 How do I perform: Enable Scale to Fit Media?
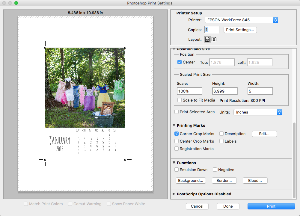(x=180, y=100)
